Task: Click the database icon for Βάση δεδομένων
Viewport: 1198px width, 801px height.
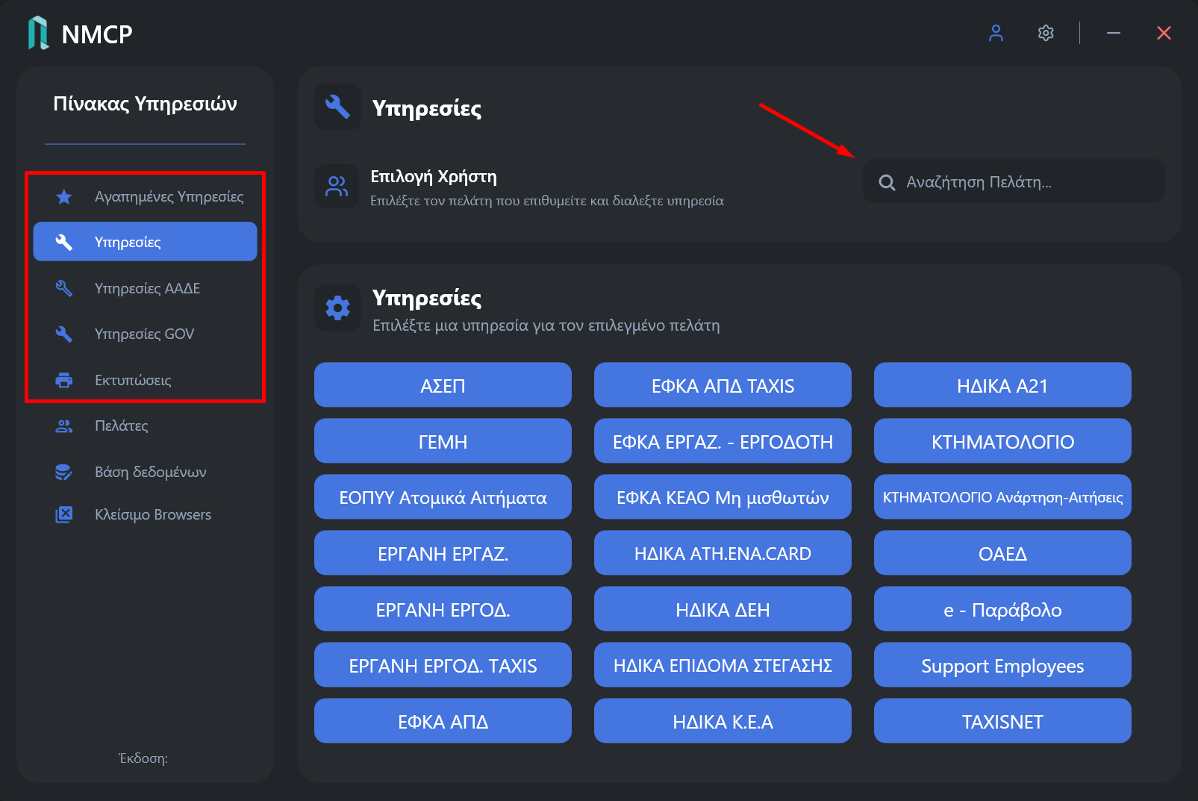Action: click(64, 472)
